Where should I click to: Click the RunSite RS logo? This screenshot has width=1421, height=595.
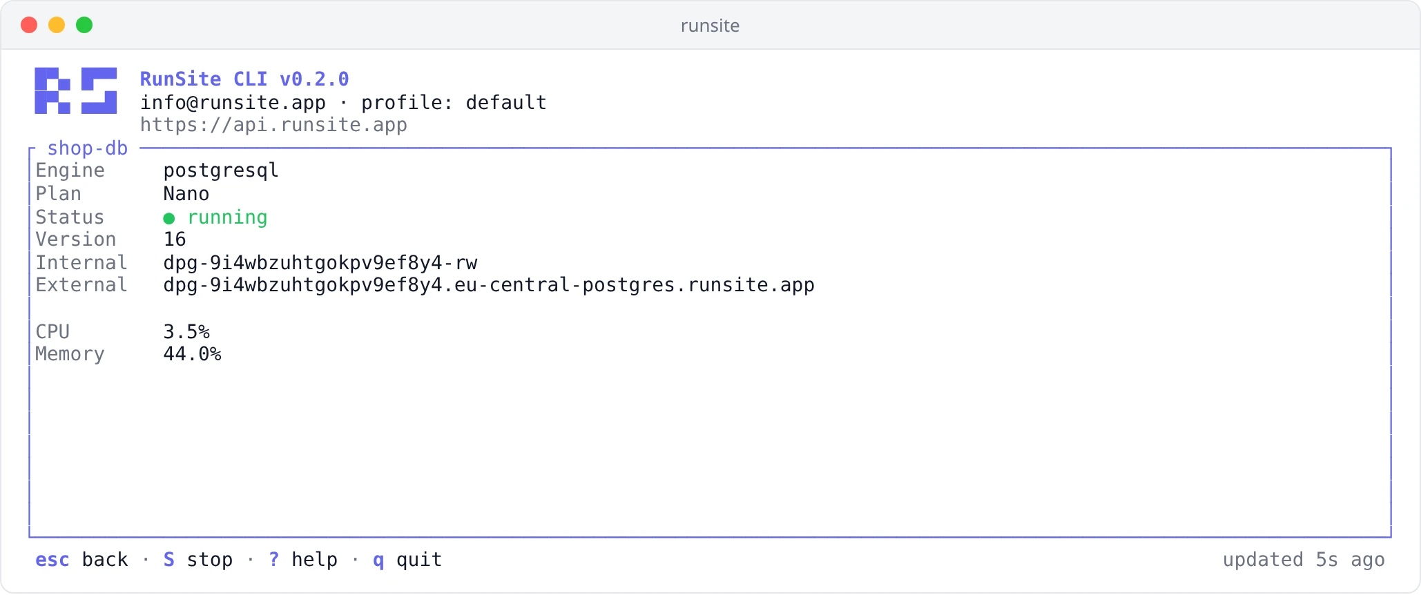pyautogui.click(x=76, y=90)
